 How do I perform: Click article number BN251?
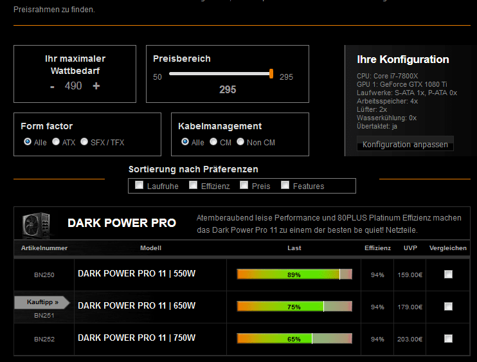[44, 316]
